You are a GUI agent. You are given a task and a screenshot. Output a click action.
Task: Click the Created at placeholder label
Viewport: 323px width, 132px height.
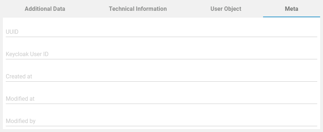(x=19, y=77)
